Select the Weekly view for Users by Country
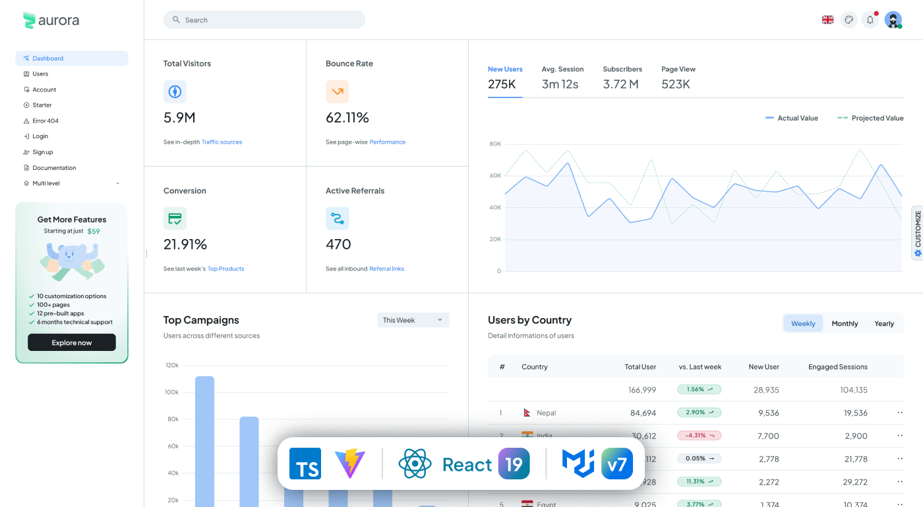 click(803, 323)
